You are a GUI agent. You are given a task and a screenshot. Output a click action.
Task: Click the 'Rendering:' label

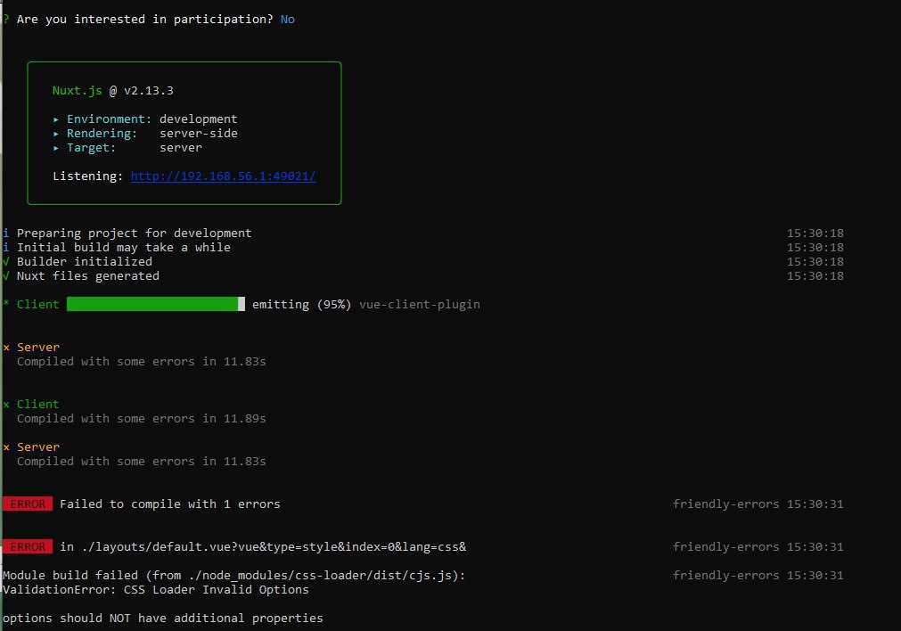[102, 134]
